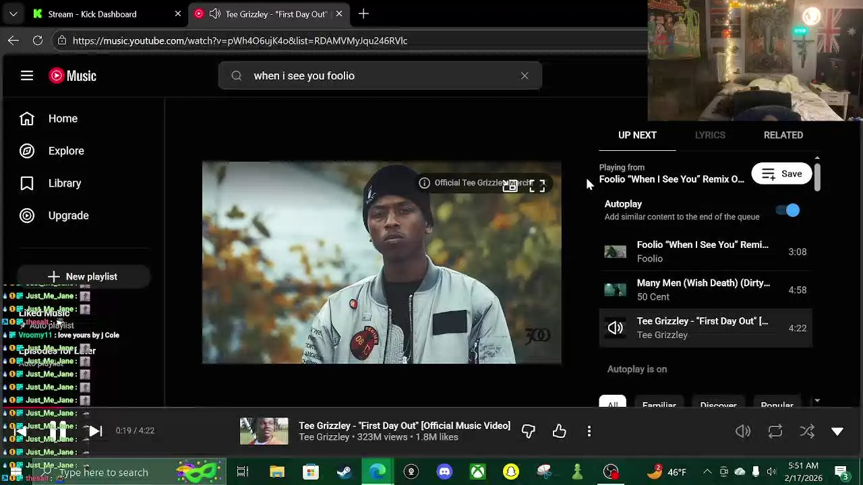Viewport: 863px width, 485px height.
Task: Open Tee Grizzley artist link in the player bar
Action: tap(324, 437)
